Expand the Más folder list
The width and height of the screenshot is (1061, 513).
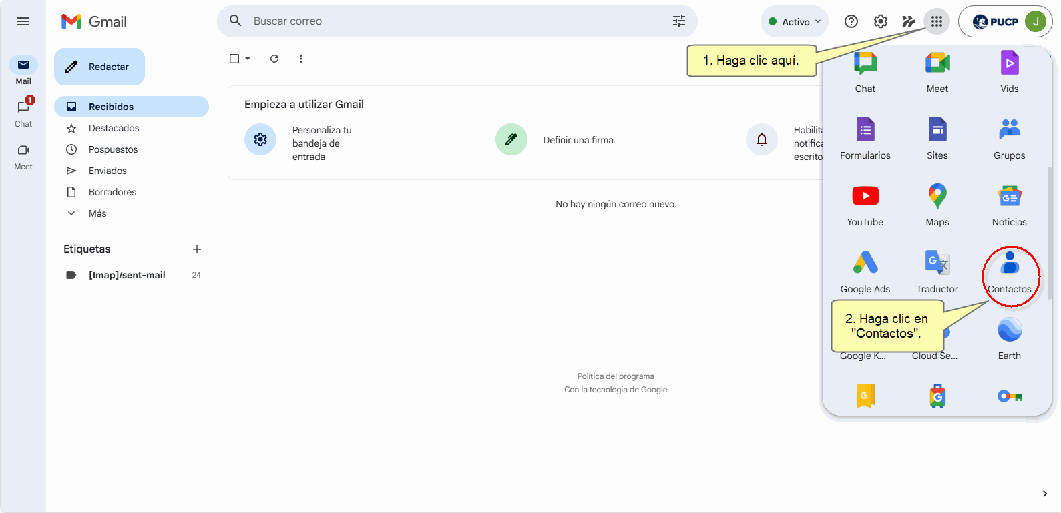pos(97,213)
